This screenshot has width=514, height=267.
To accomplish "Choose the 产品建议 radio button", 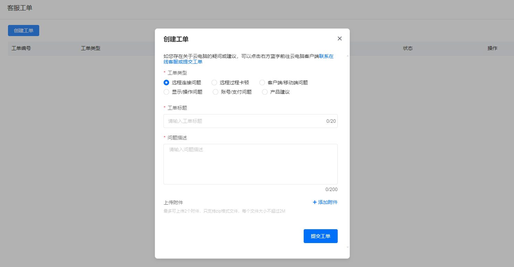I will click(265, 92).
